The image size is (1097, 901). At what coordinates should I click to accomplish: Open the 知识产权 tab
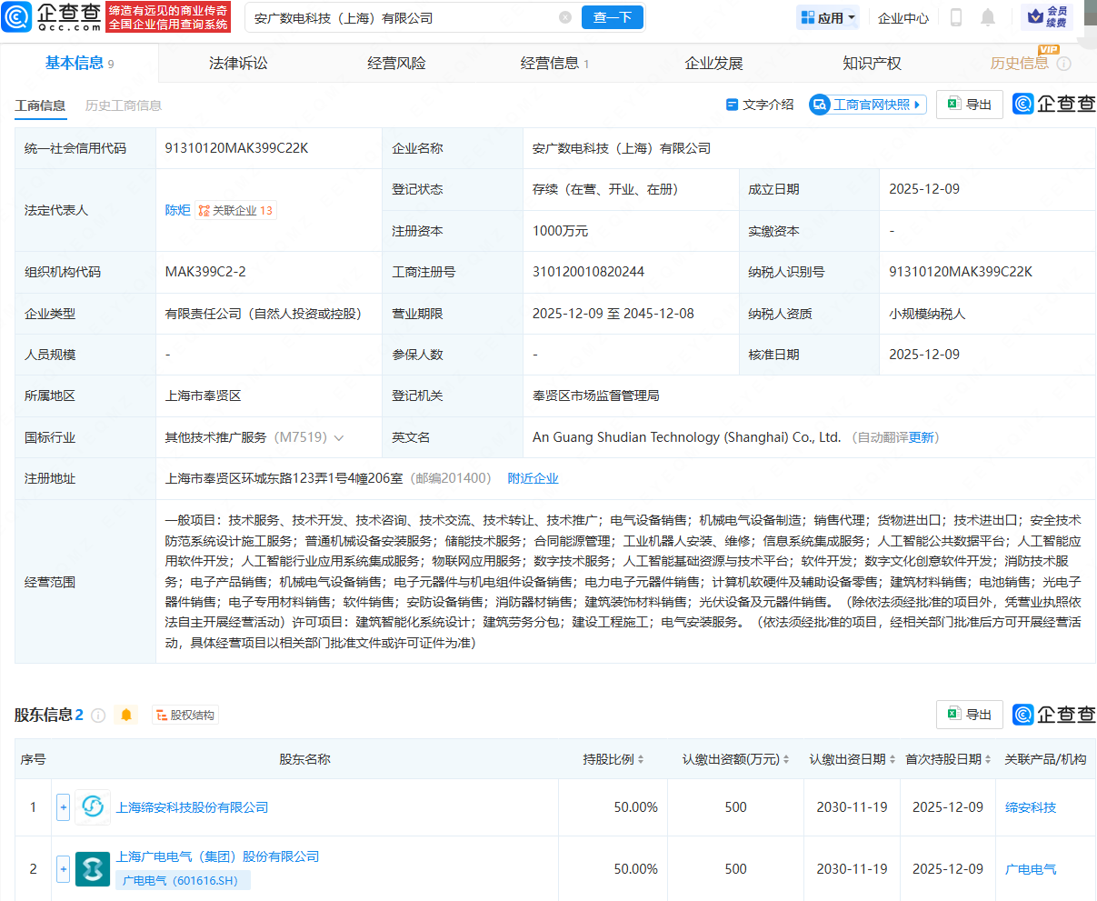[873, 63]
